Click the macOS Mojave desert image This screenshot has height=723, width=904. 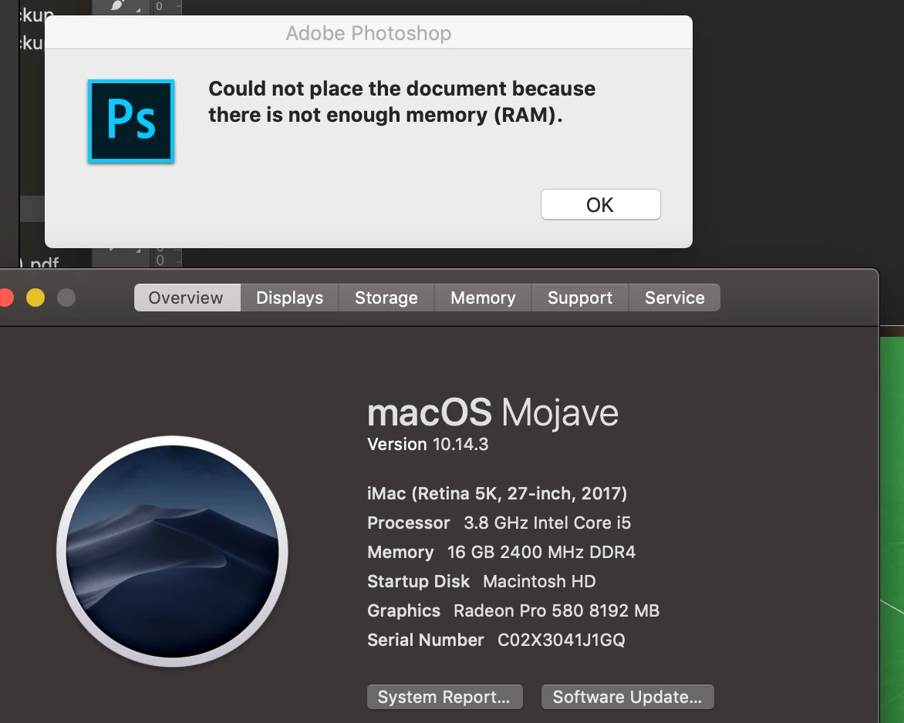click(x=172, y=551)
